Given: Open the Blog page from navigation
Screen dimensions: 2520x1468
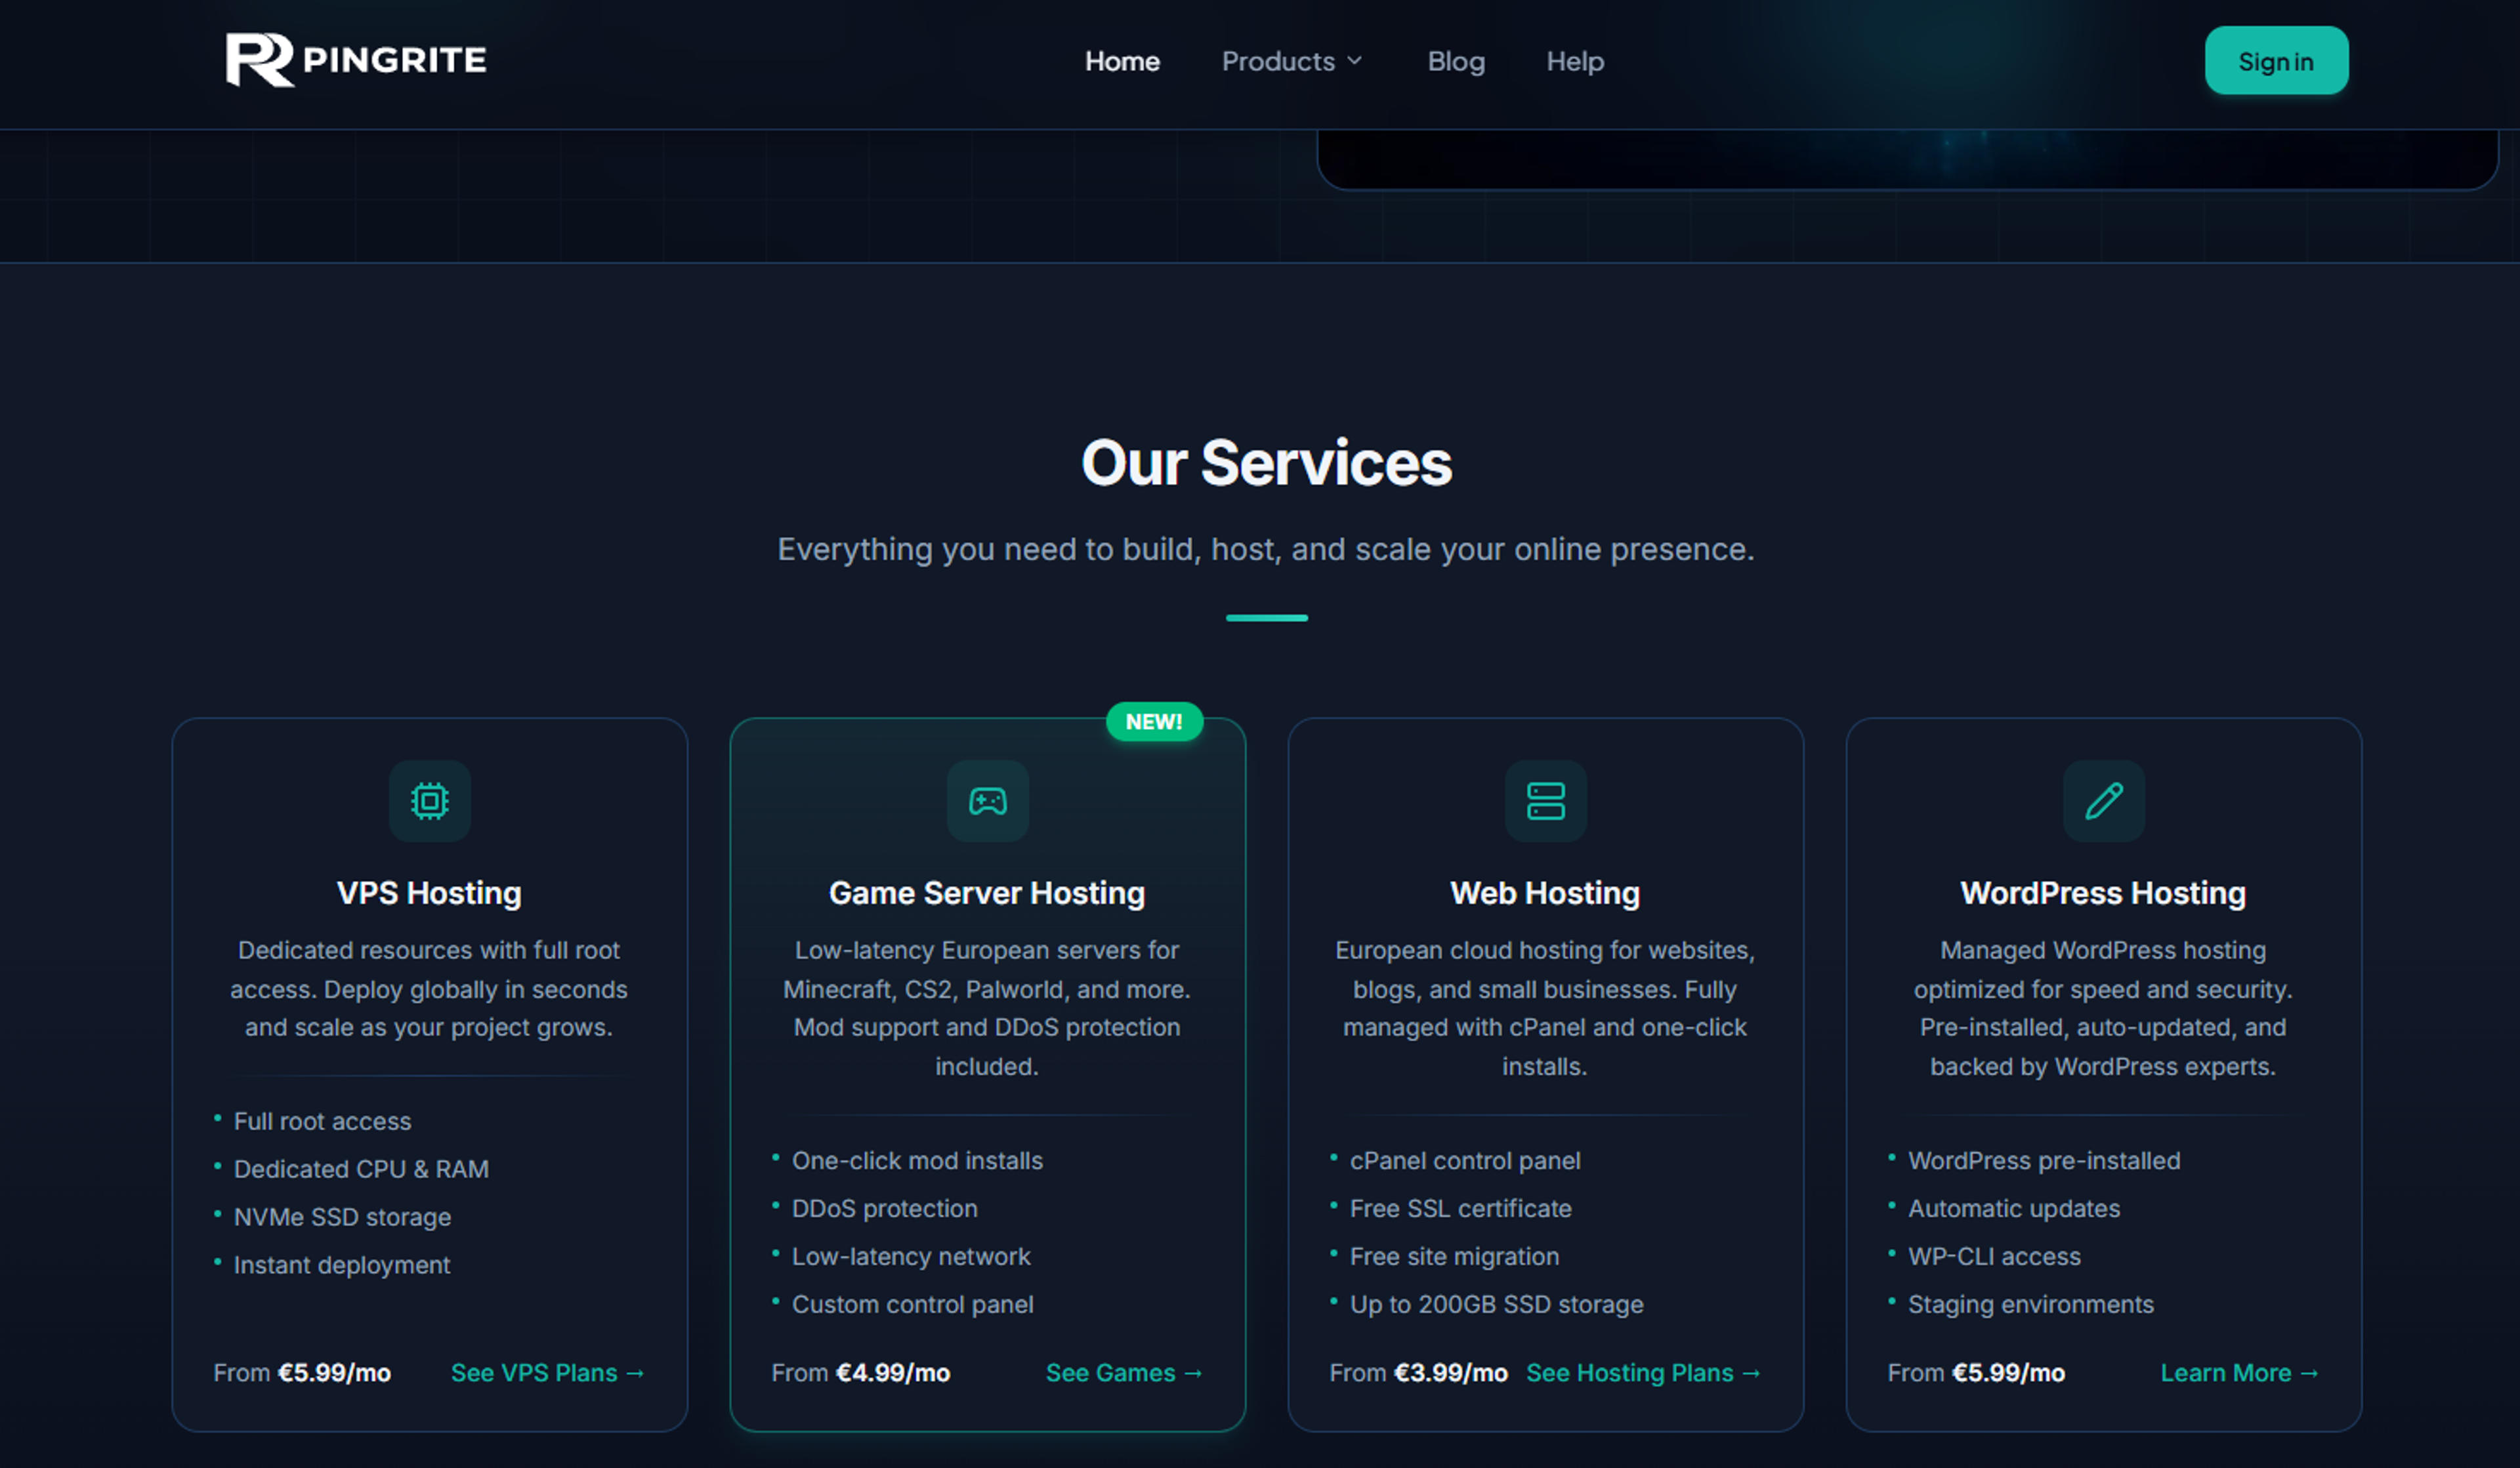Looking at the screenshot, I should click(1456, 61).
